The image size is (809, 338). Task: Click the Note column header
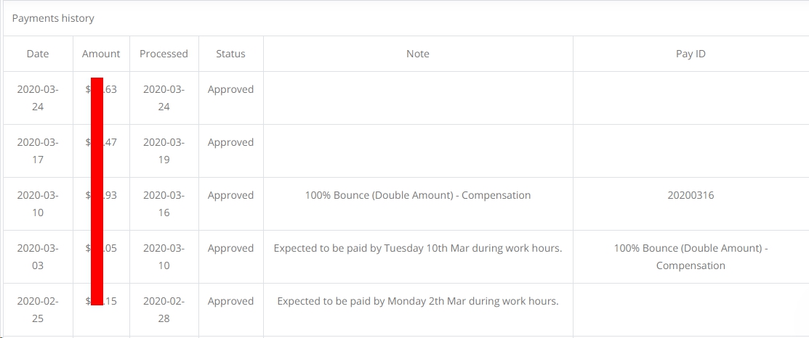(418, 54)
